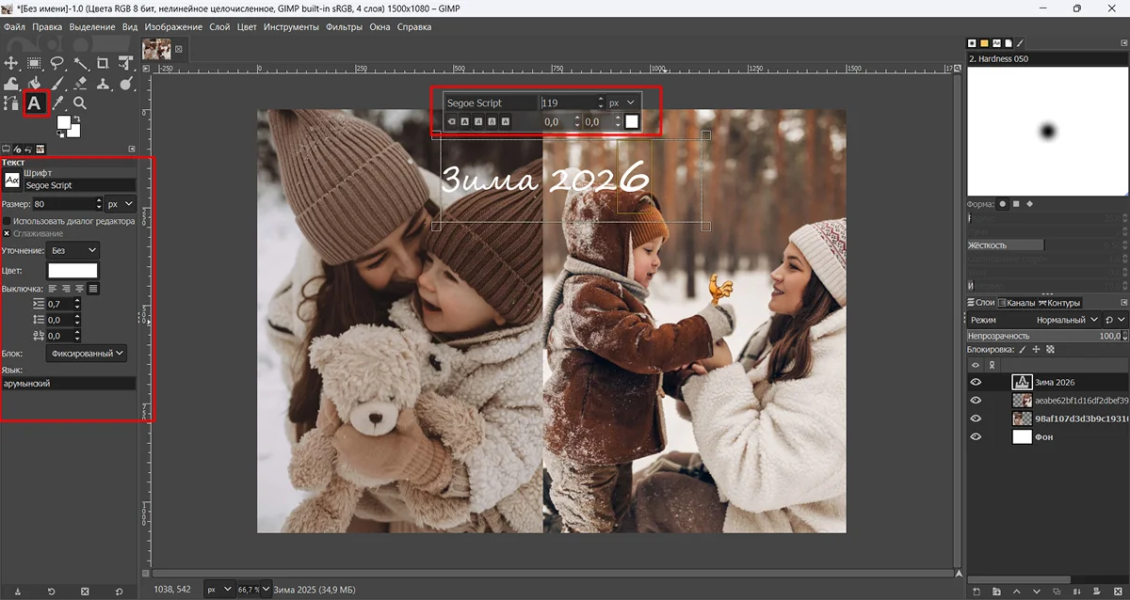Open the 'Уточнение' hinting dropdown

coord(73,250)
